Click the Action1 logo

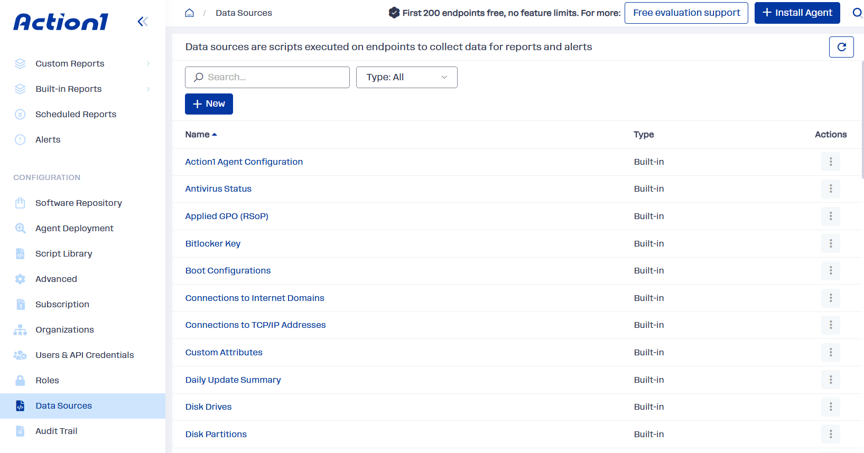point(61,22)
